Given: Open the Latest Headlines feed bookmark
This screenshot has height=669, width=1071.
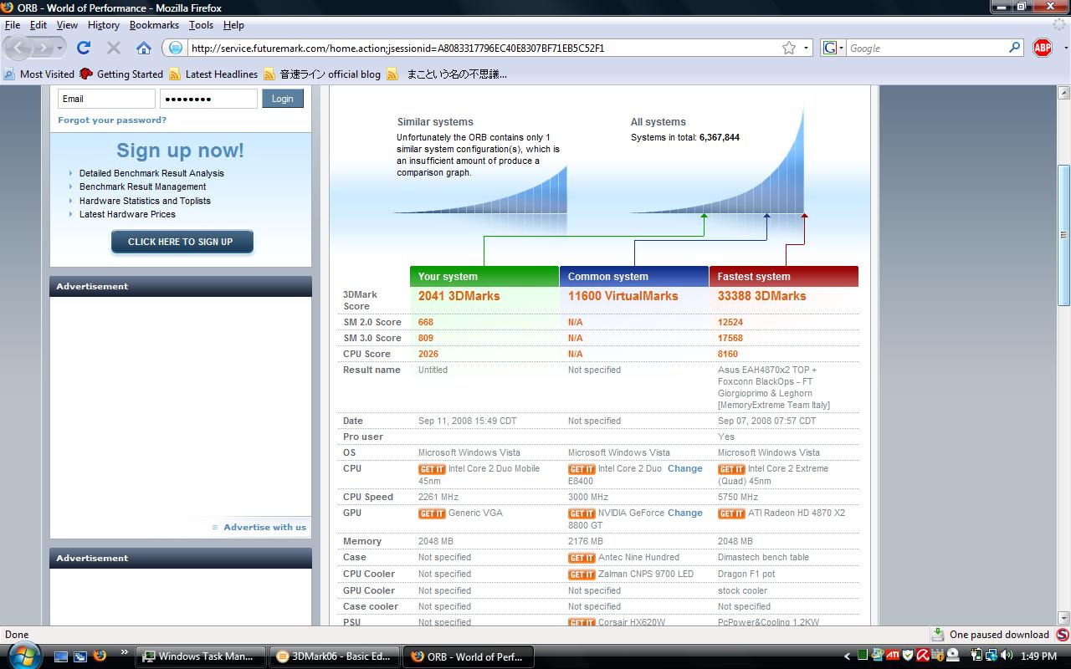Looking at the screenshot, I should [213, 74].
